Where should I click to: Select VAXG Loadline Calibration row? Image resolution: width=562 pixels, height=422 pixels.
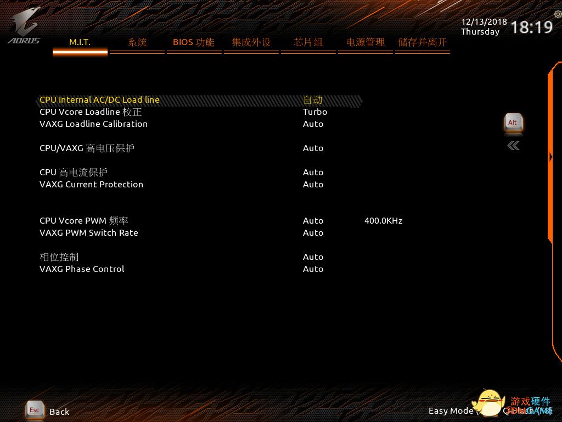click(x=93, y=124)
